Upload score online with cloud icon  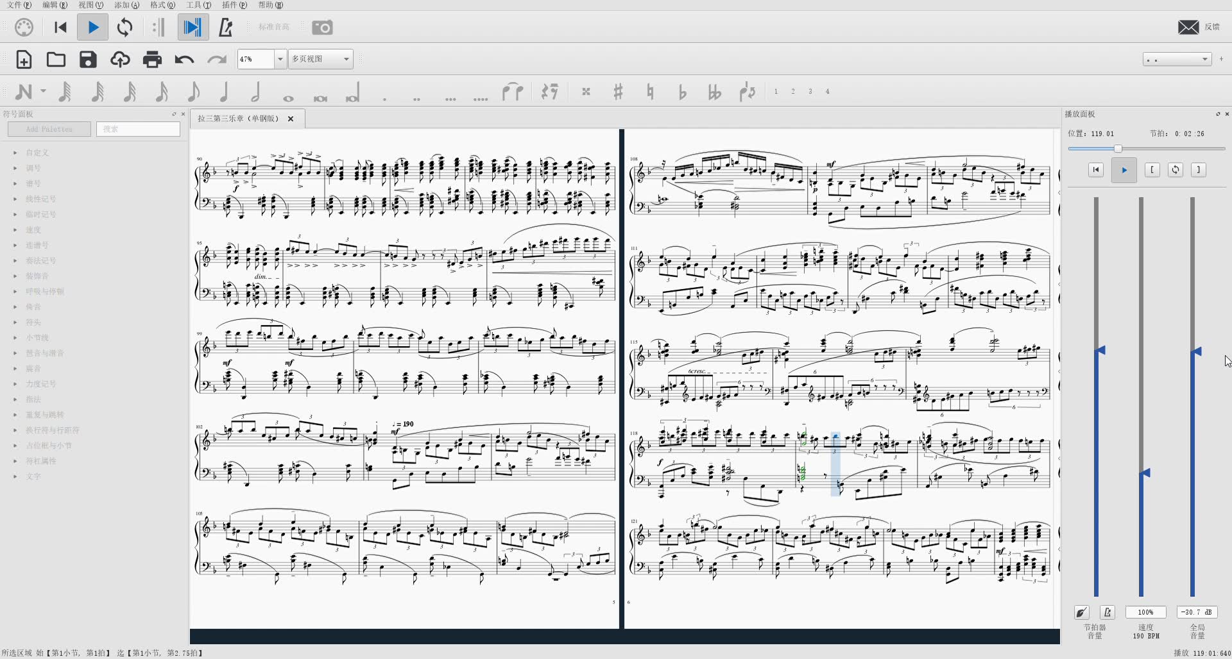(x=120, y=60)
